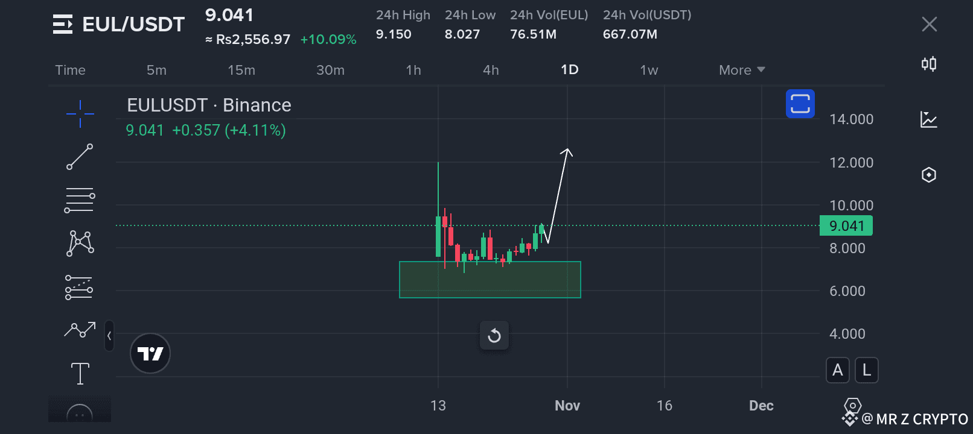Open the hexagon chart settings icon

click(x=929, y=175)
